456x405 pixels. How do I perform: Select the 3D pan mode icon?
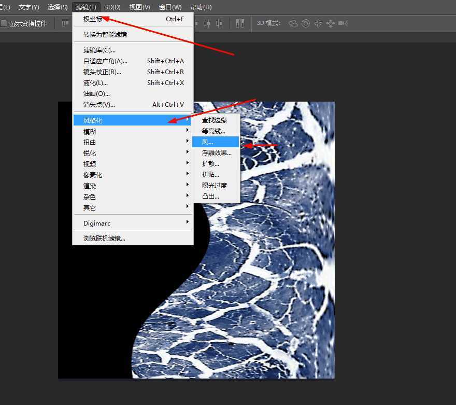pyautogui.click(x=318, y=23)
